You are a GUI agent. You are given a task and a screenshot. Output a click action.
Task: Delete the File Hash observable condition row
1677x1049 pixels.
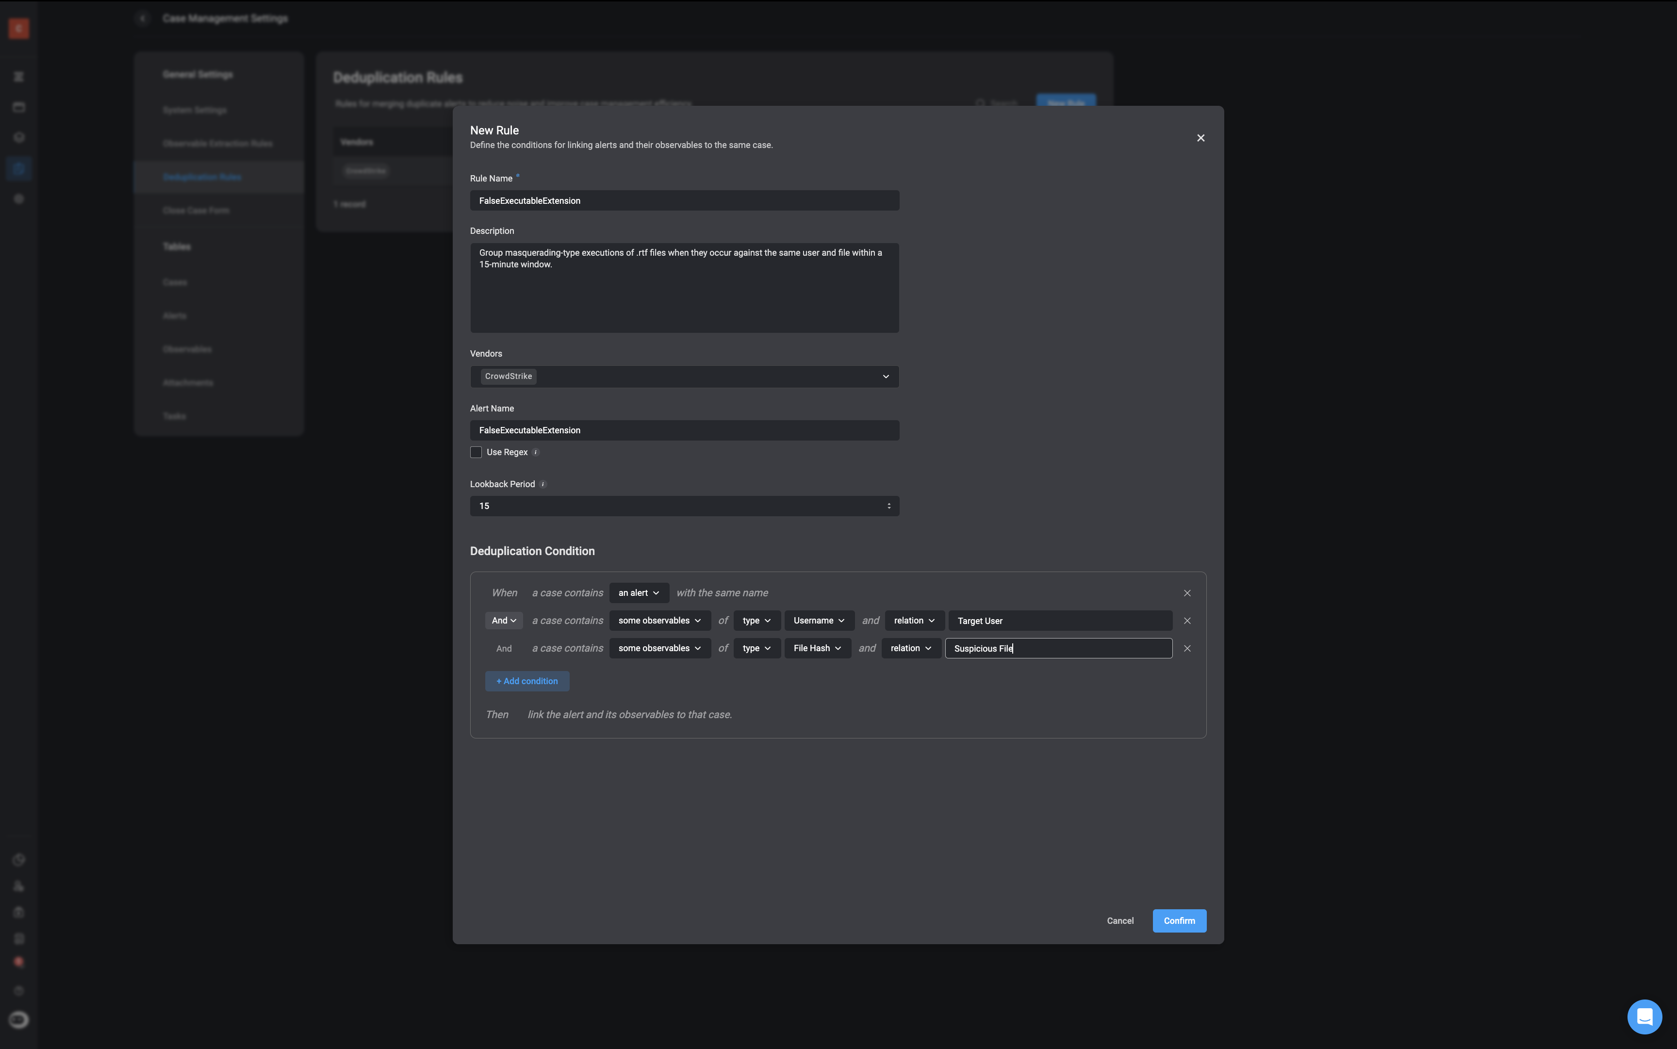[1187, 649]
